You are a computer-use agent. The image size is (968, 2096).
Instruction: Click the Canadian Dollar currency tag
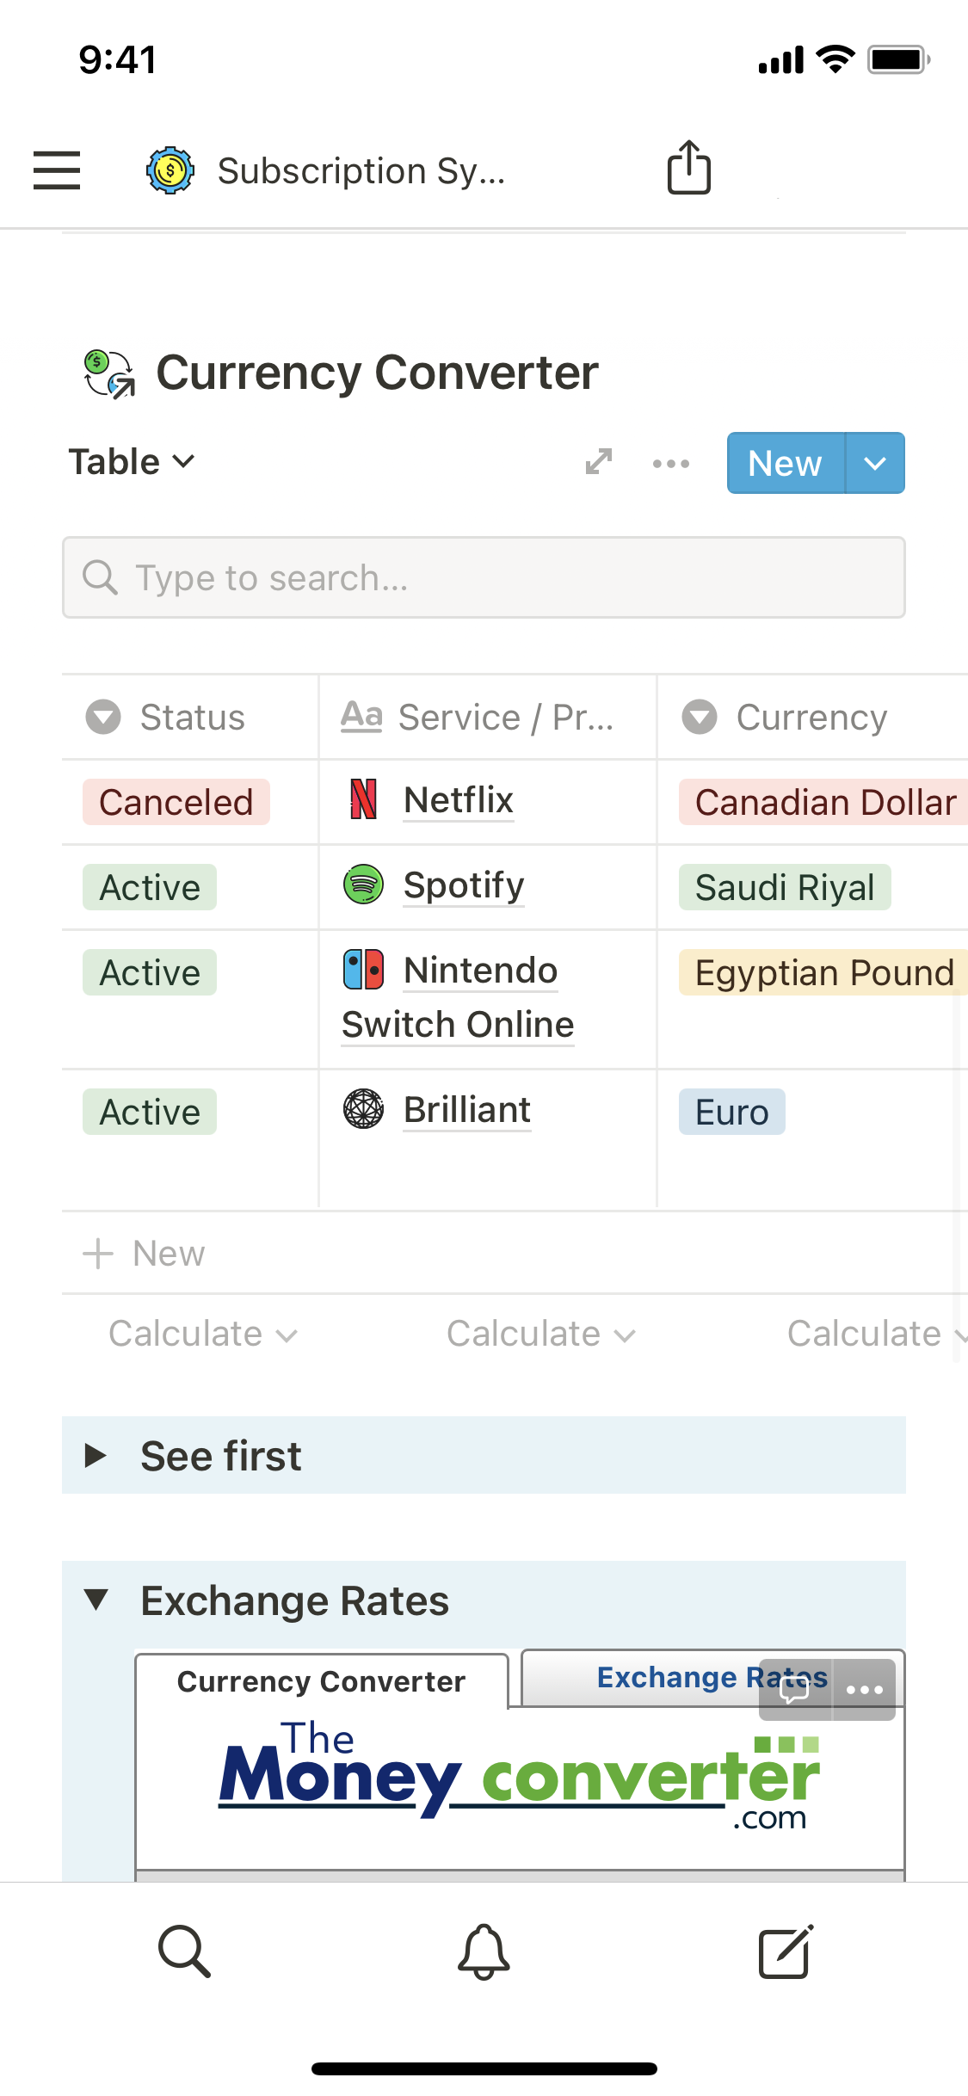tap(824, 803)
